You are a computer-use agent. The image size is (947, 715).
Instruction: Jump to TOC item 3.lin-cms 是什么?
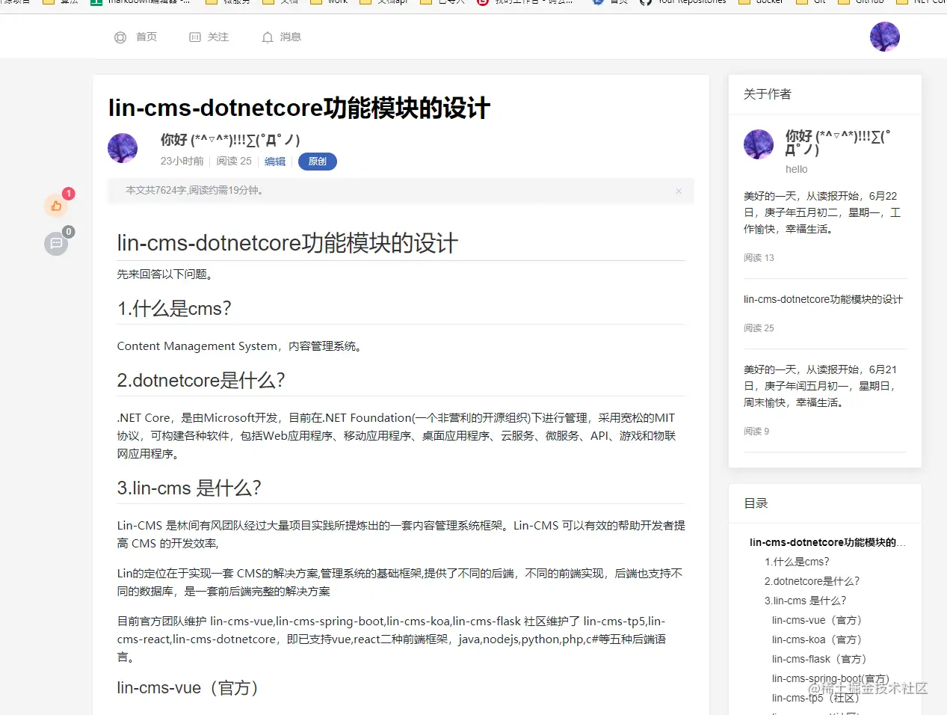[806, 601]
